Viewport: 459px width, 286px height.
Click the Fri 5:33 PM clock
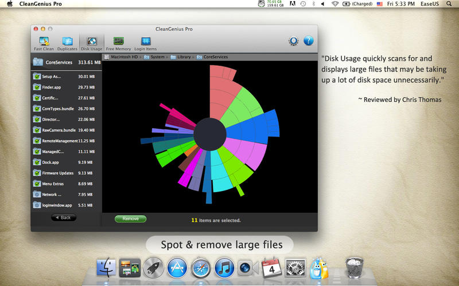coord(400,4)
